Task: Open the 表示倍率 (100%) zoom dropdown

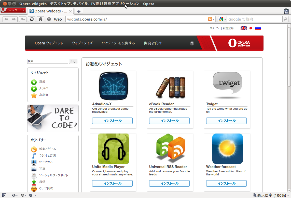Action: (271, 195)
